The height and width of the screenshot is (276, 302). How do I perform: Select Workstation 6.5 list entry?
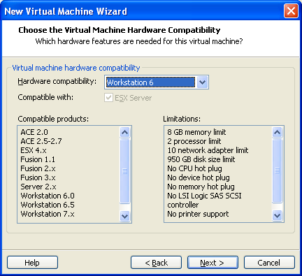(48, 205)
